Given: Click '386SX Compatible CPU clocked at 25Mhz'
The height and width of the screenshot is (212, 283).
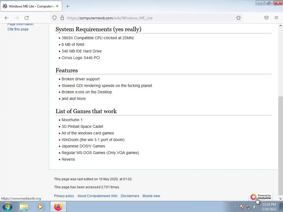Looking at the screenshot, I should (98, 38).
